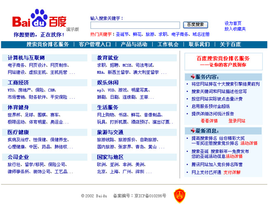Open 工作机会 in the nav bar

coord(168,45)
